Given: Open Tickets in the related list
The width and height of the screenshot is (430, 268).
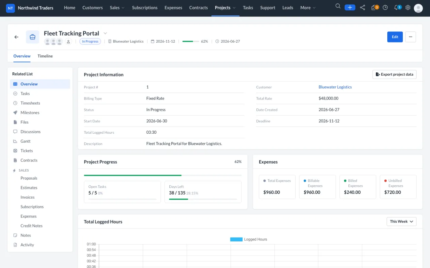Looking at the screenshot, I should (40, 151).
